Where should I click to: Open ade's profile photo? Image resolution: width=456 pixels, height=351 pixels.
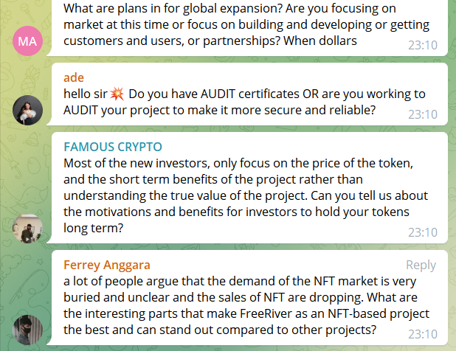[x=28, y=110]
